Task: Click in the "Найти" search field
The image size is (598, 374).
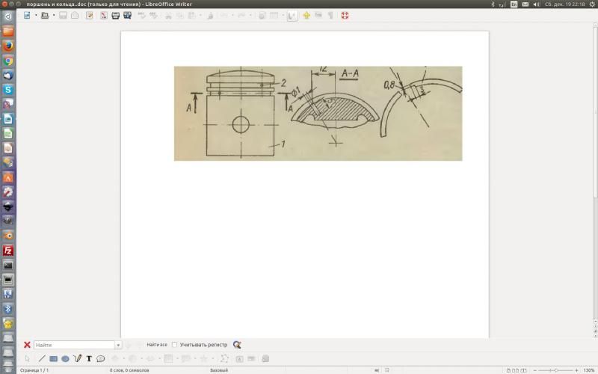Action: (73, 345)
